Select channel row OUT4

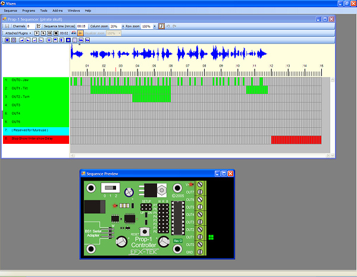pos(36,114)
